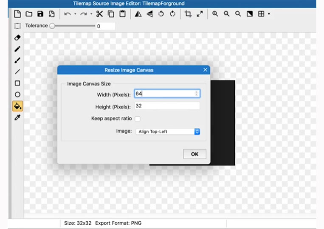Paste with the clipboard icon

click(x=123, y=14)
